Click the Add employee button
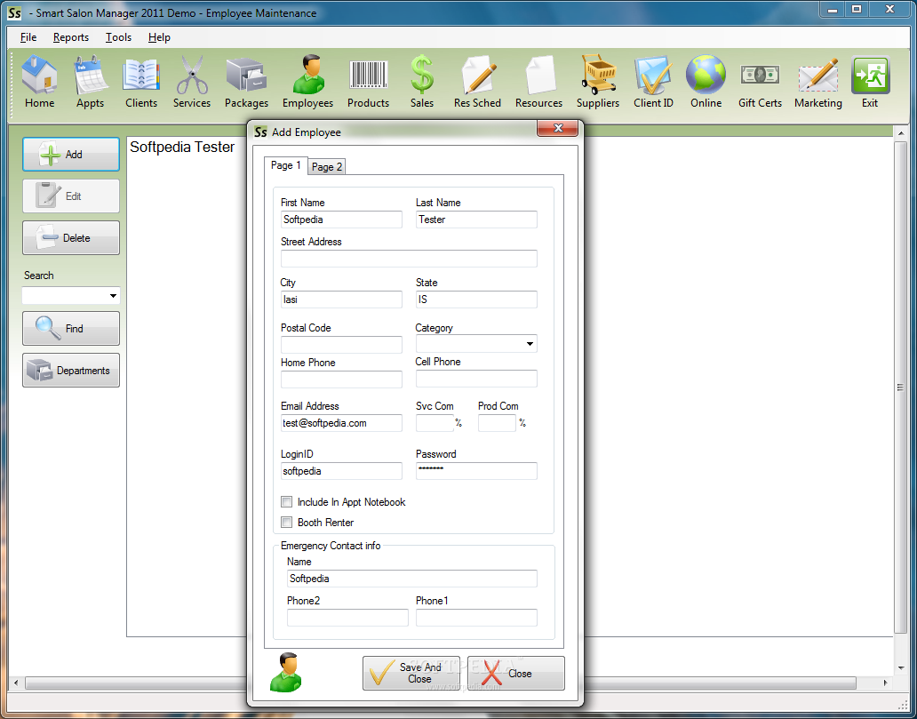 pyautogui.click(x=71, y=155)
